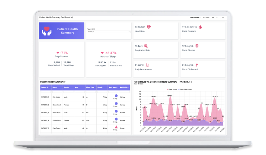Open the Theme option in top bar
Image resolution: width=266 pixels, height=155 pixels.
206,17
